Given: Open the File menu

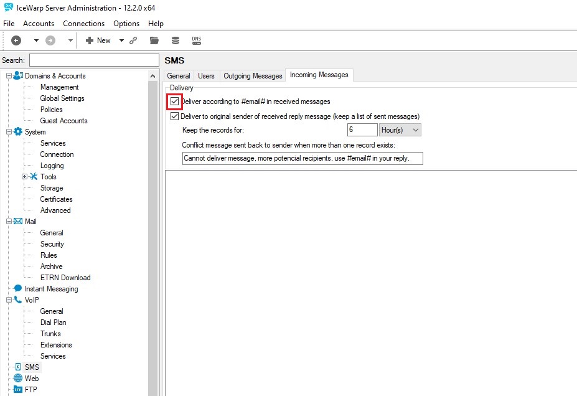Looking at the screenshot, I should (x=9, y=24).
